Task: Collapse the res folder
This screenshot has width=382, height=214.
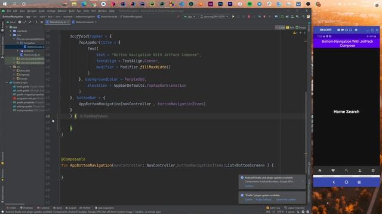Action: 11,67
